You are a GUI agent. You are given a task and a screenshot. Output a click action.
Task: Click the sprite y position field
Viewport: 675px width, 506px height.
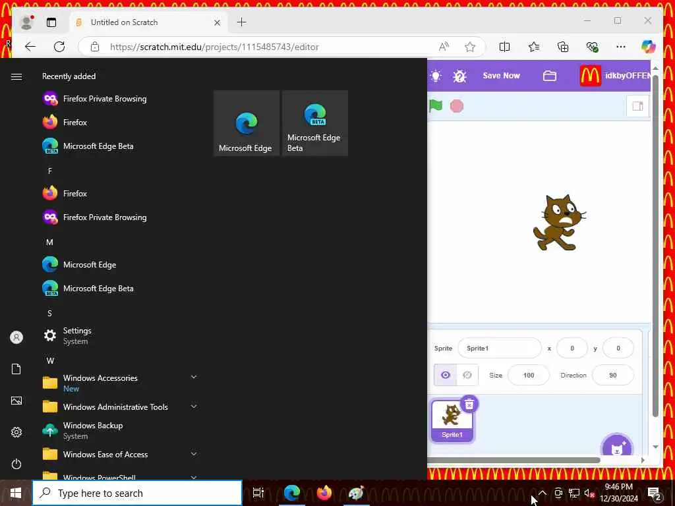pyautogui.click(x=618, y=348)
